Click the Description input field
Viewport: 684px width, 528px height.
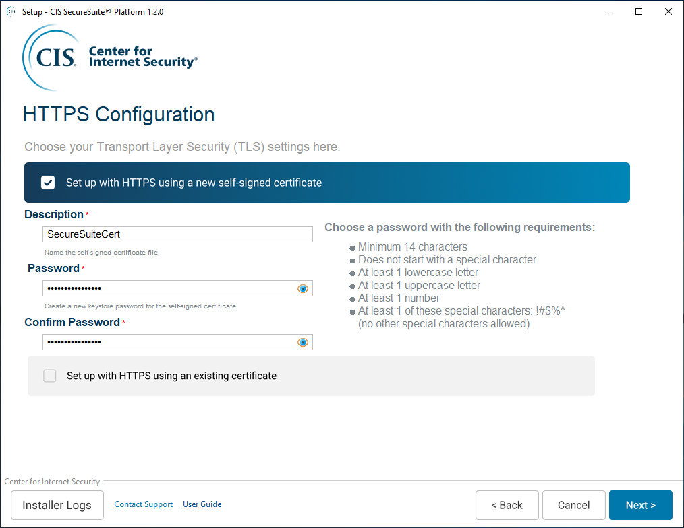pyautogui.click(x=177, y=234)
